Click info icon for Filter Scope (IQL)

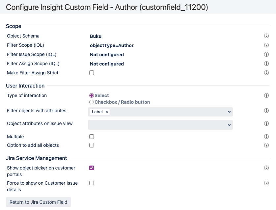266,45
